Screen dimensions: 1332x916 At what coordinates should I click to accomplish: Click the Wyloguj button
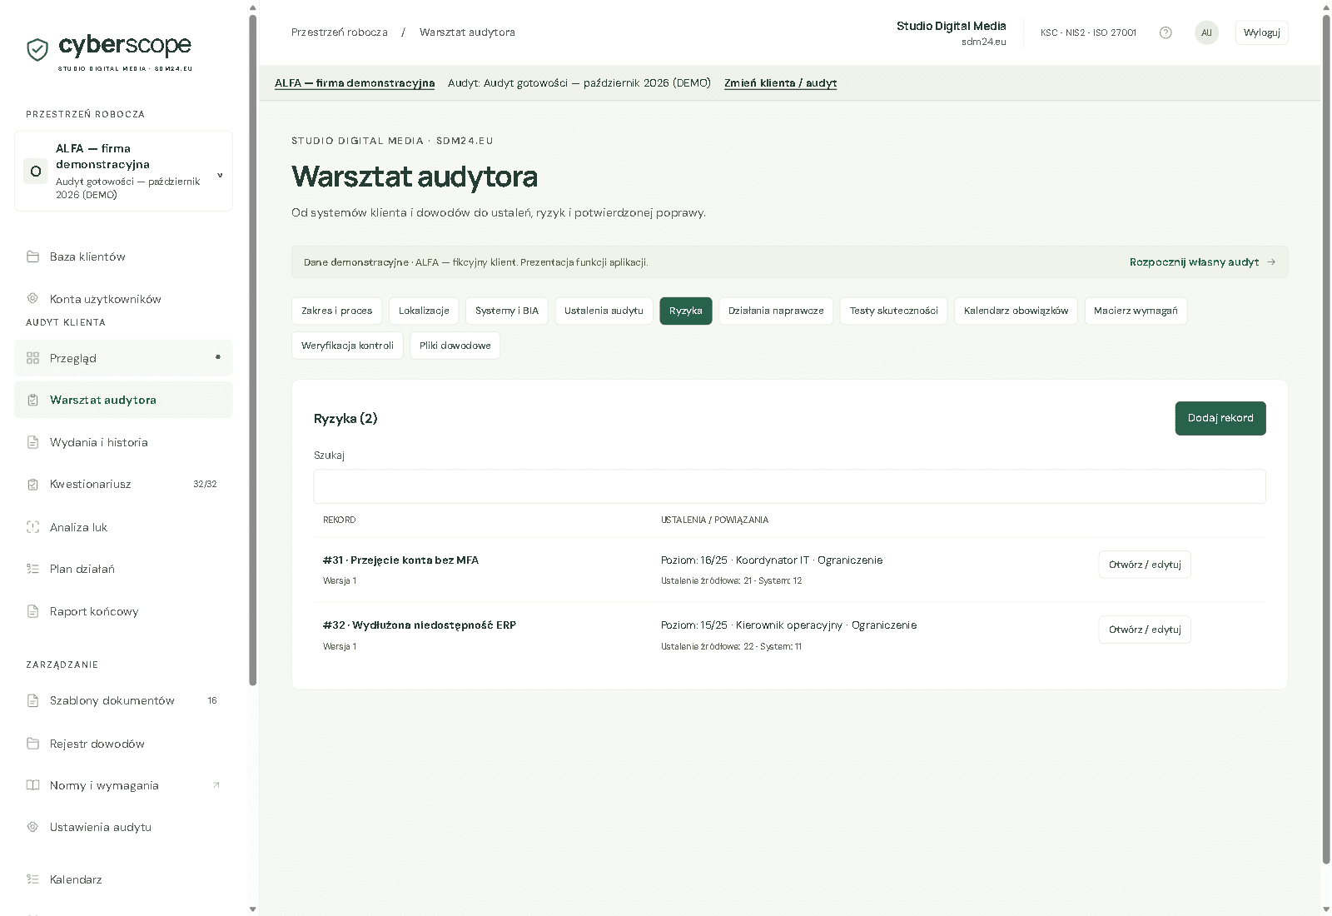tap(1261, 32)
